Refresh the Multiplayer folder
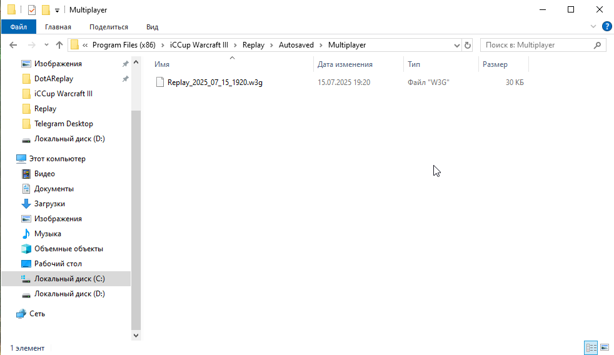This screenshot has width=614, height=355. click(468, 45)
